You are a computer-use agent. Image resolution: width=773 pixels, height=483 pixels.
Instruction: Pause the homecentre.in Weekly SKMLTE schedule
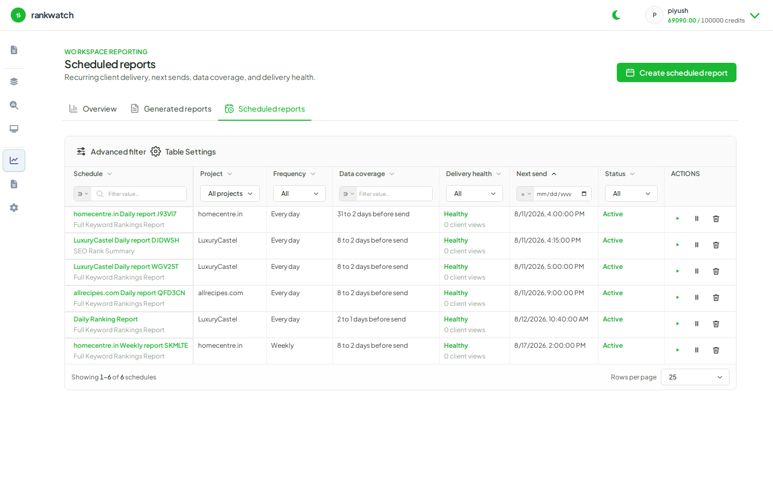[x=697, y=350]
